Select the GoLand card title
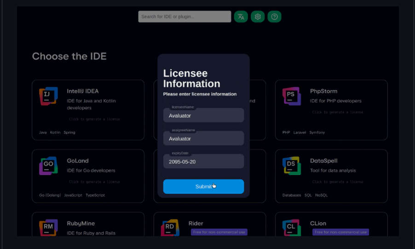This screenshot has width=415, height=249. point(78,161)
